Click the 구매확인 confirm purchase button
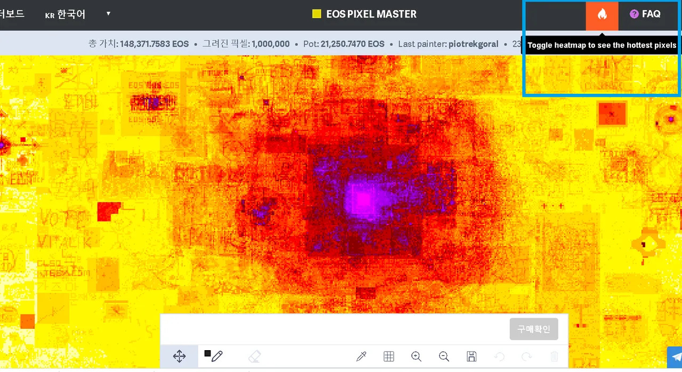 pyautogui.click(x=534, y=329)
